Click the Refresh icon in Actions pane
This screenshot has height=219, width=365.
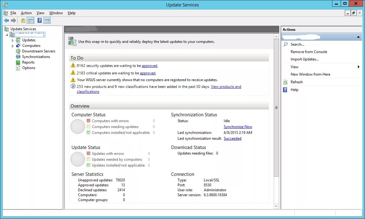pos(285,82)
